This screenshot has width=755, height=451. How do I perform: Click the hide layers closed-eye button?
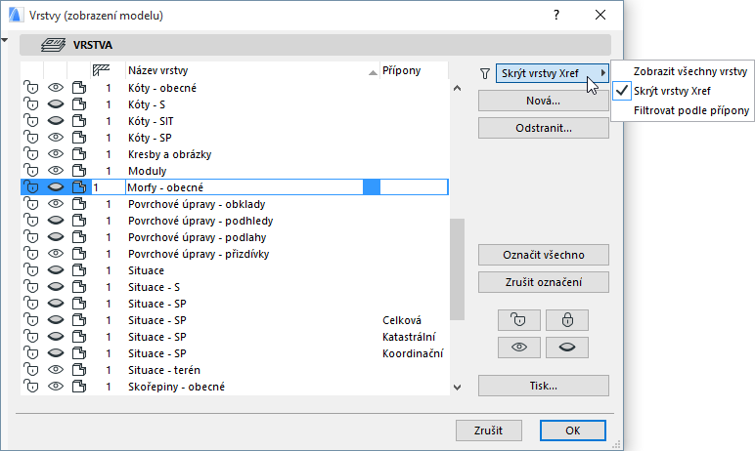click(x=567, y=347)
